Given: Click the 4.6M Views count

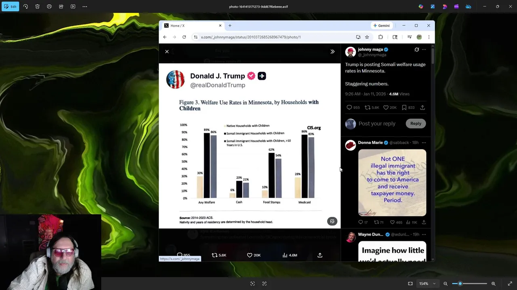Looking at the screenshot, I should (x=399, y=94).
